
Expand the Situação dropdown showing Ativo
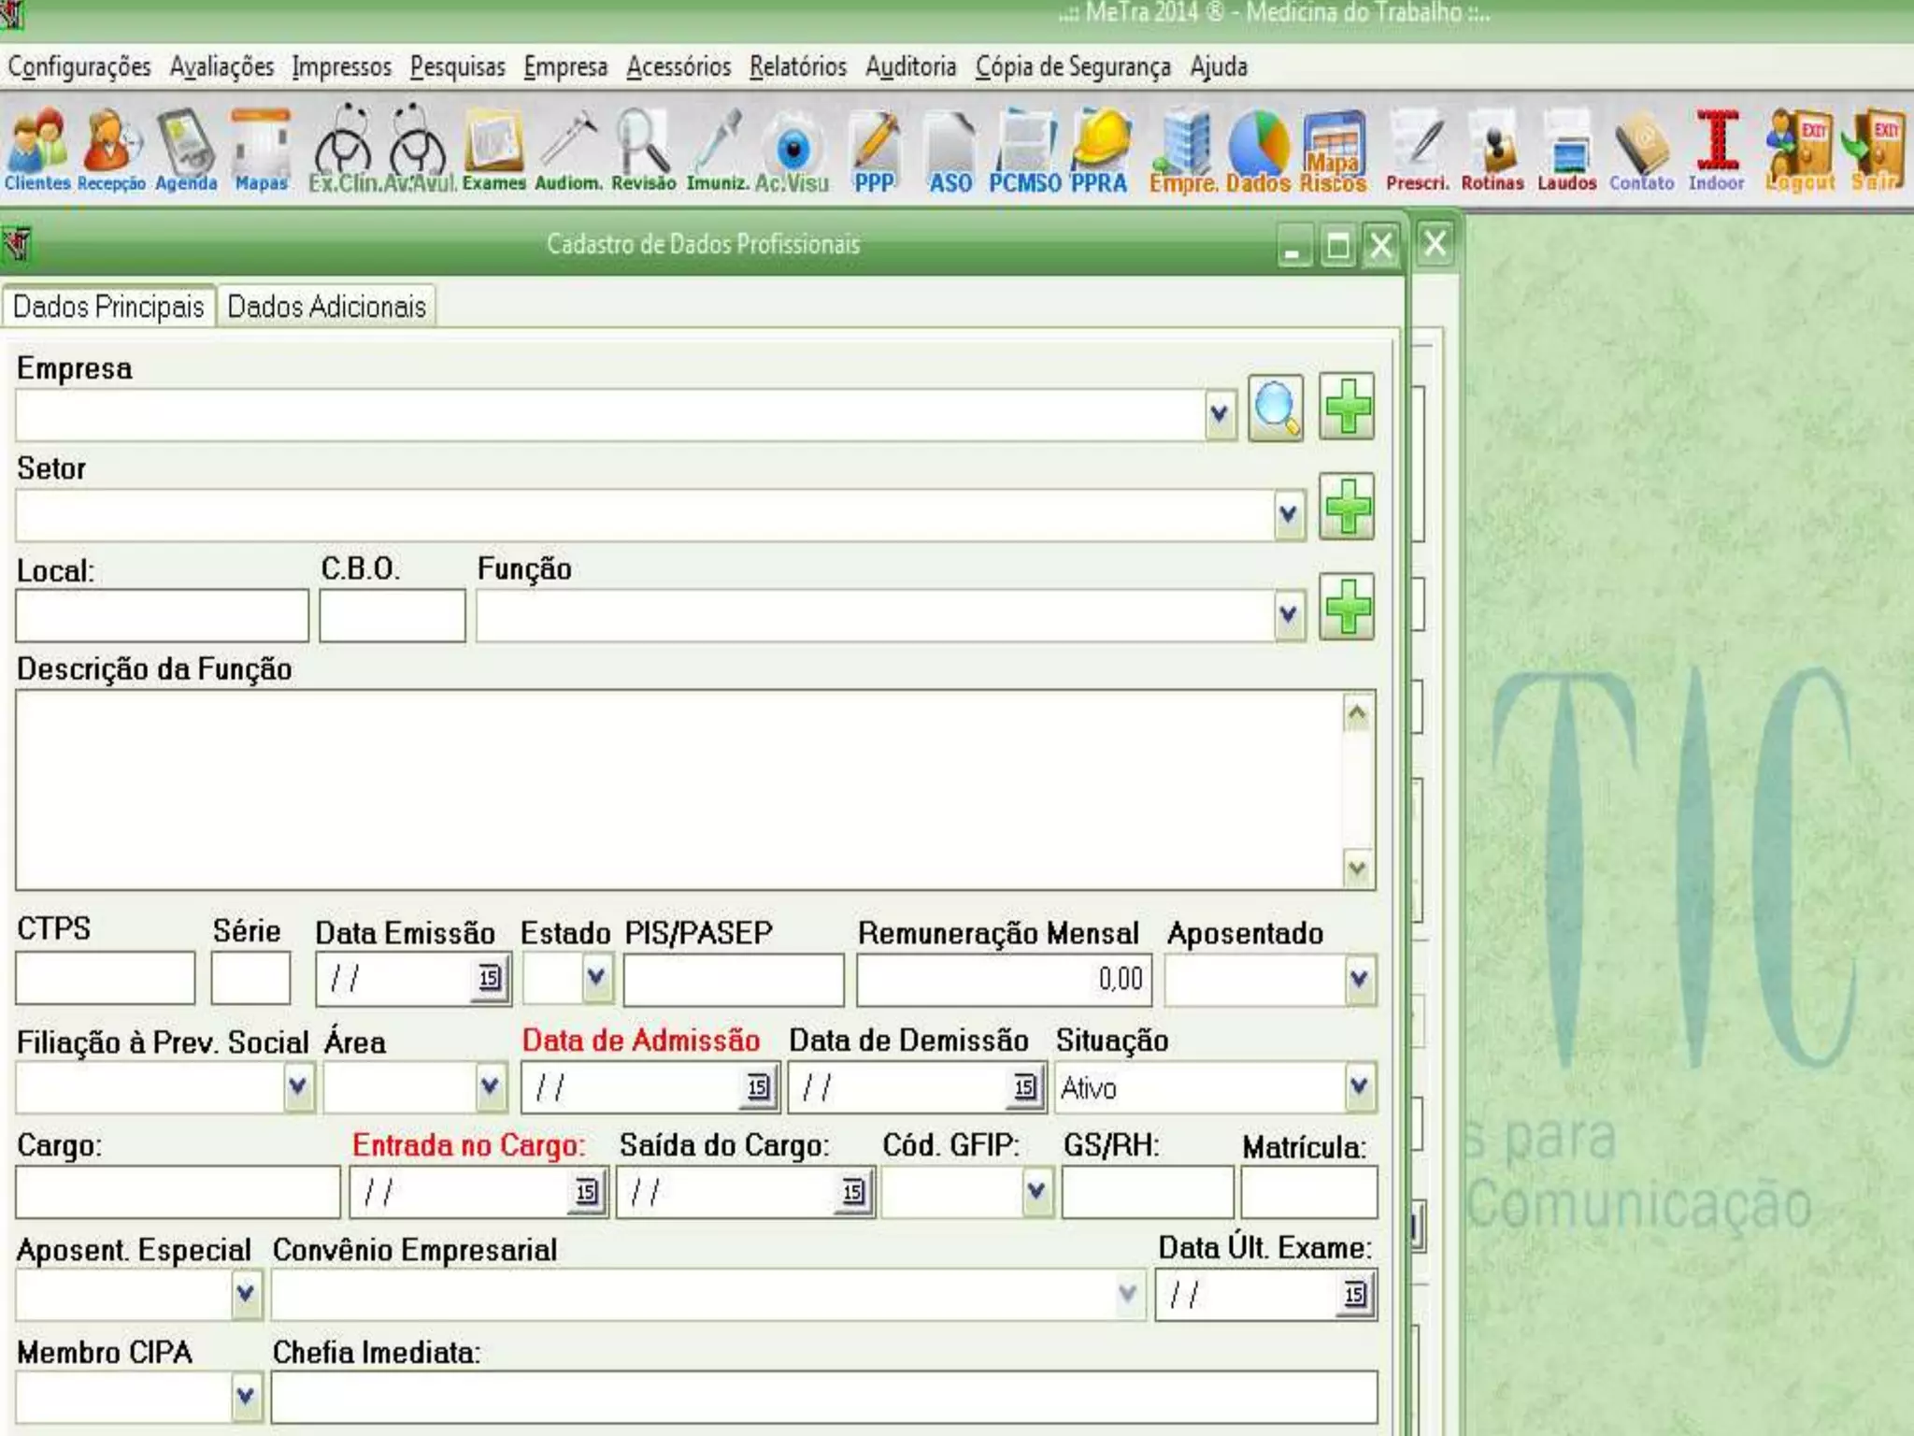point(1359,1086)
